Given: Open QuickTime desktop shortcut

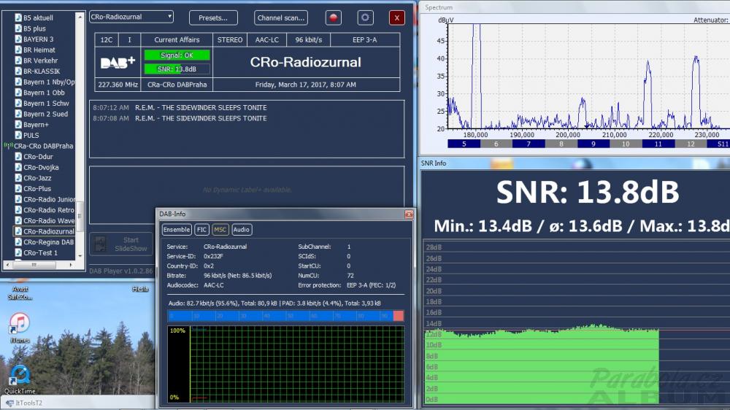Looking at the screenshot, I should [20, 380].
